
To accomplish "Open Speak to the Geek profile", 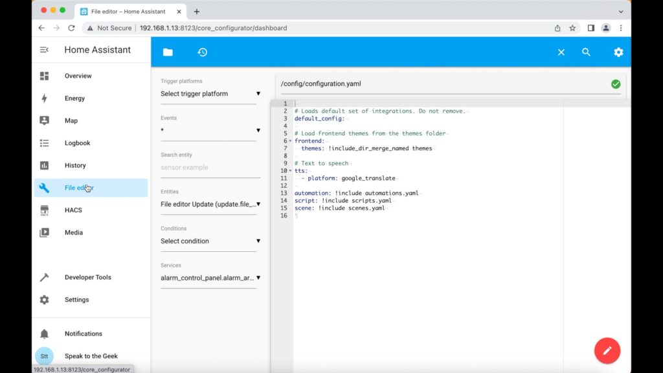I will tap(91, 356).
